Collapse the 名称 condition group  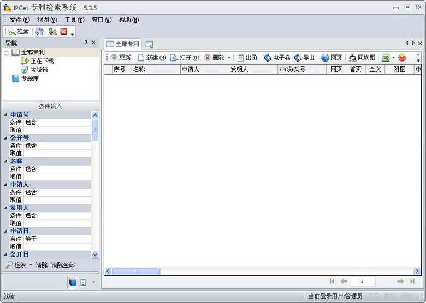pyautogui.click(x=5, y=161)
